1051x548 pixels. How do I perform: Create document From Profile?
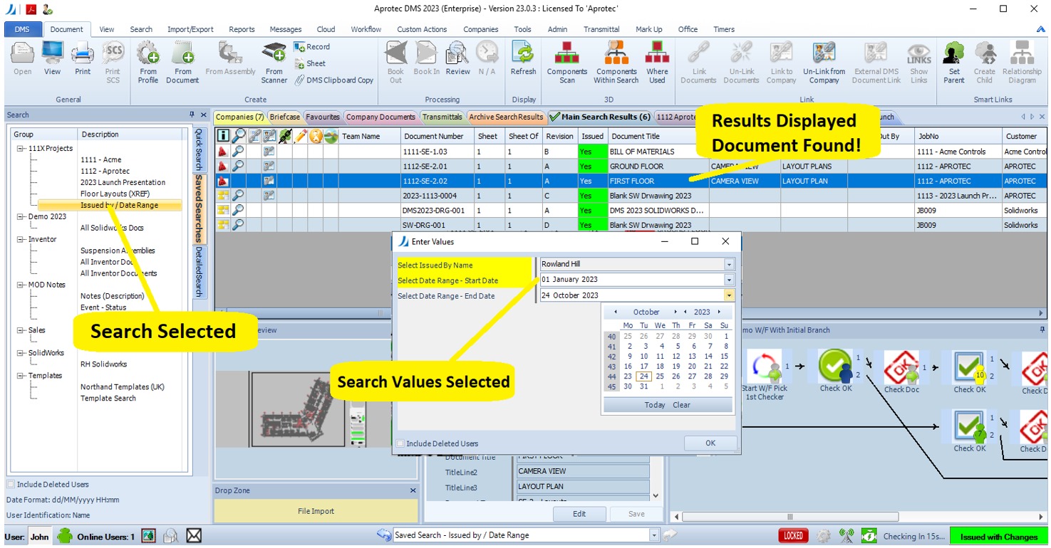(x=148, y=63)
